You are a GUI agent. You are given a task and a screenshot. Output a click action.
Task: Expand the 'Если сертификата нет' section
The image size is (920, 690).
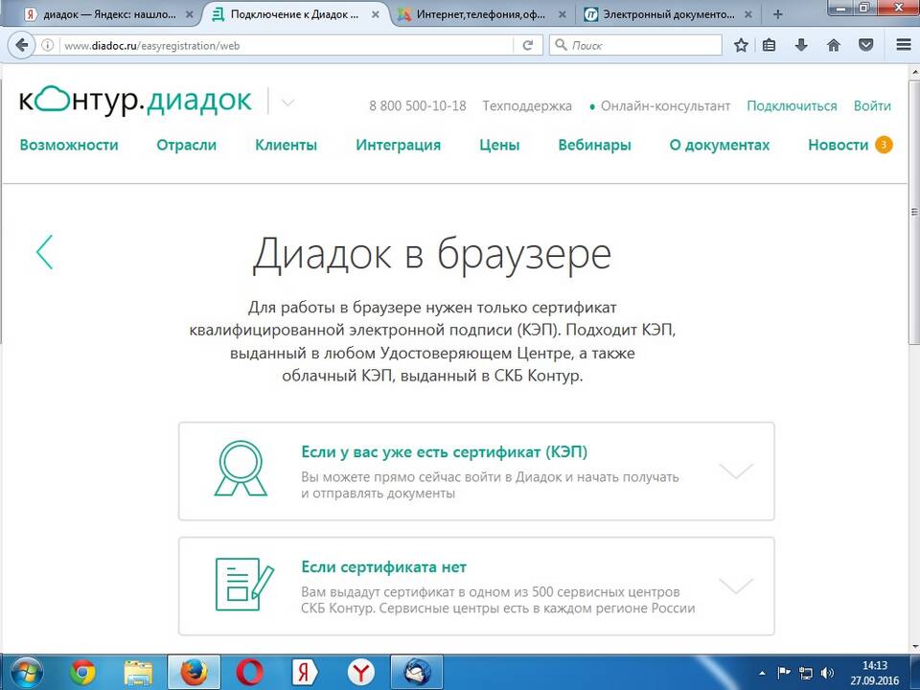click(x=735, y=586)
